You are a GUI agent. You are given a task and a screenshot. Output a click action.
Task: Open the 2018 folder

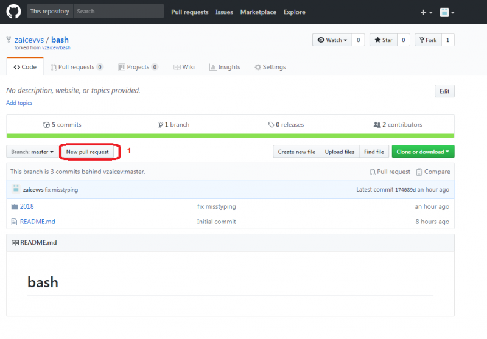coord(27,206)
